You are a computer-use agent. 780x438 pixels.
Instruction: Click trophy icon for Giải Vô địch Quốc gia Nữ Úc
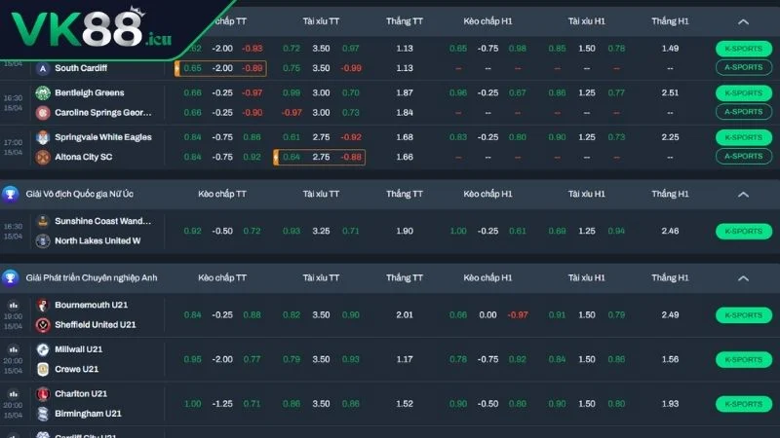coord(11,194)
